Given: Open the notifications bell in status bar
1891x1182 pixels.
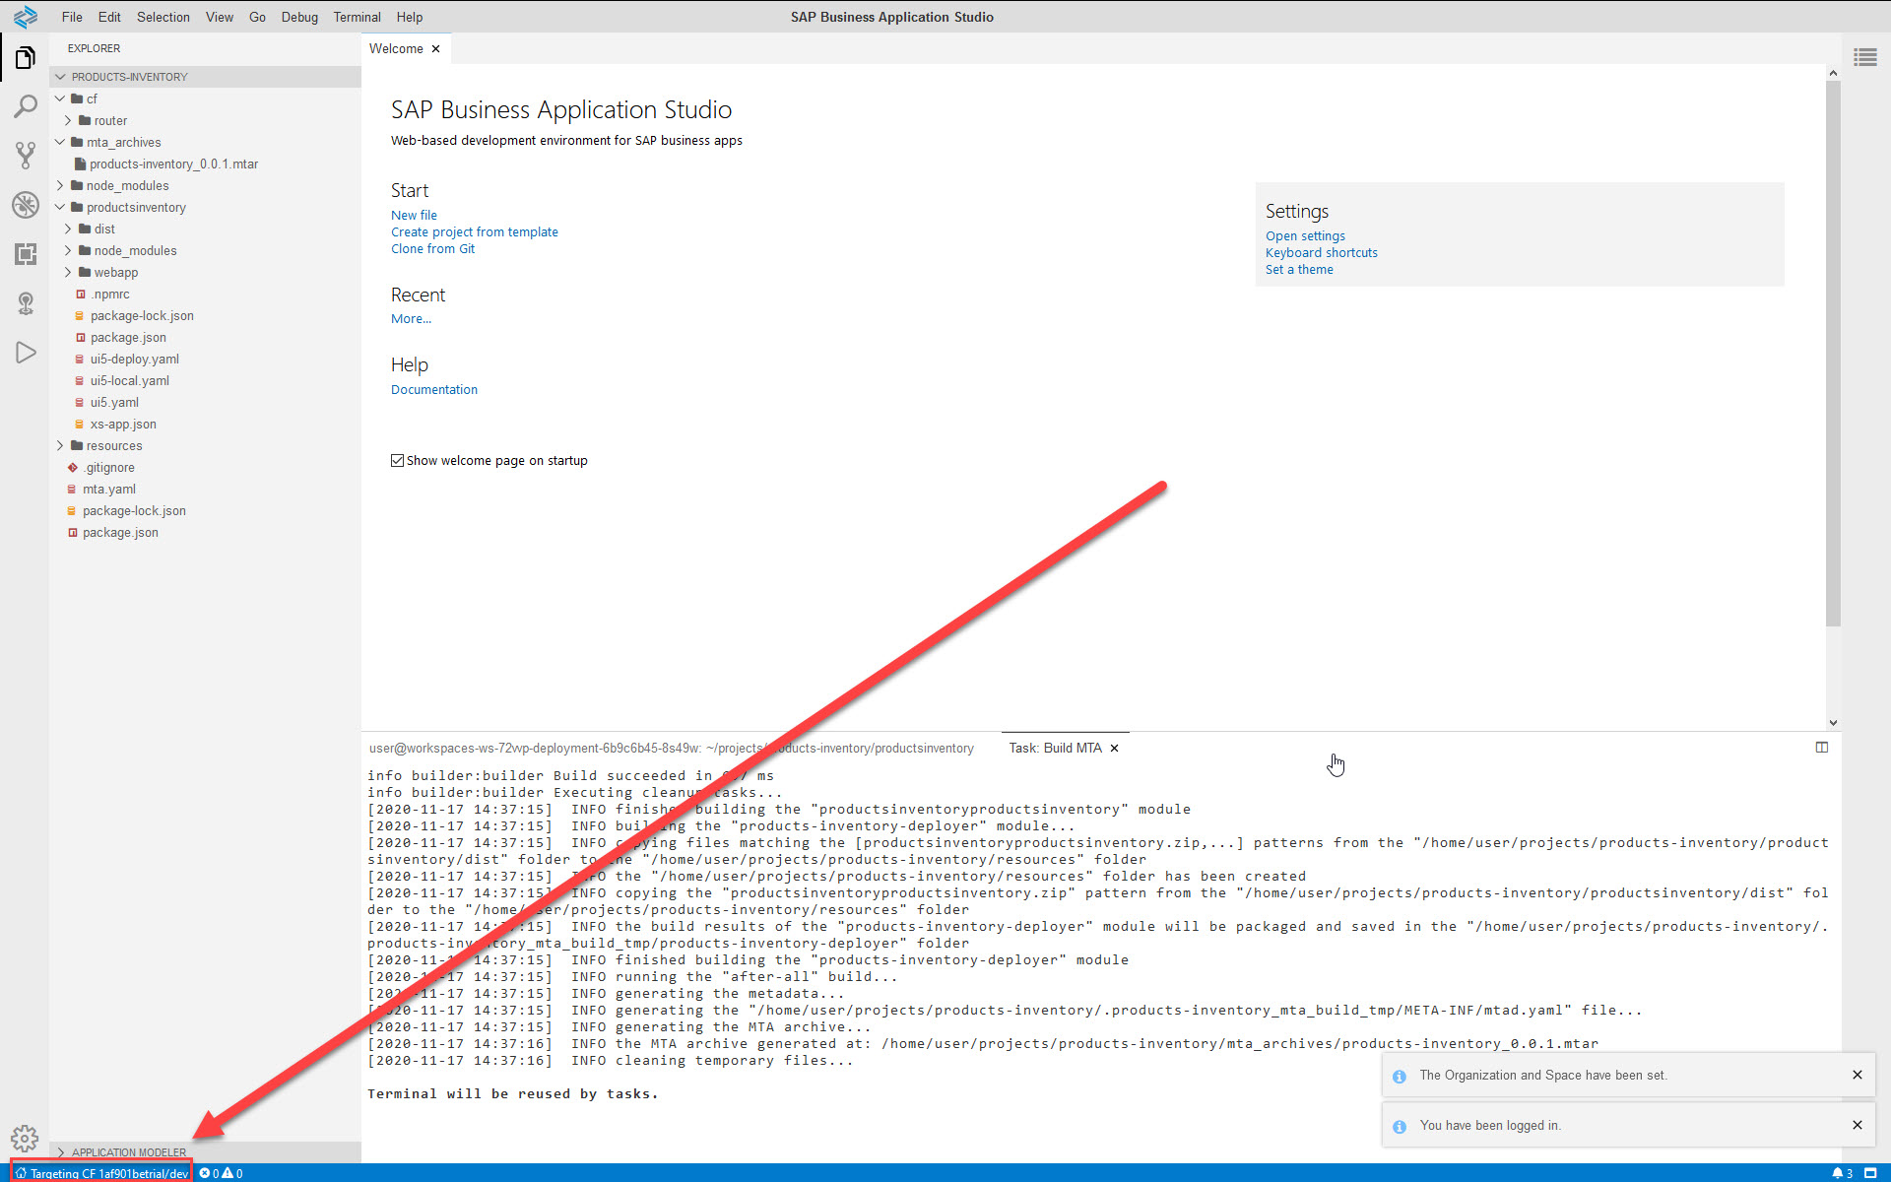Looking at the screenshot, I should 1842,1173.
